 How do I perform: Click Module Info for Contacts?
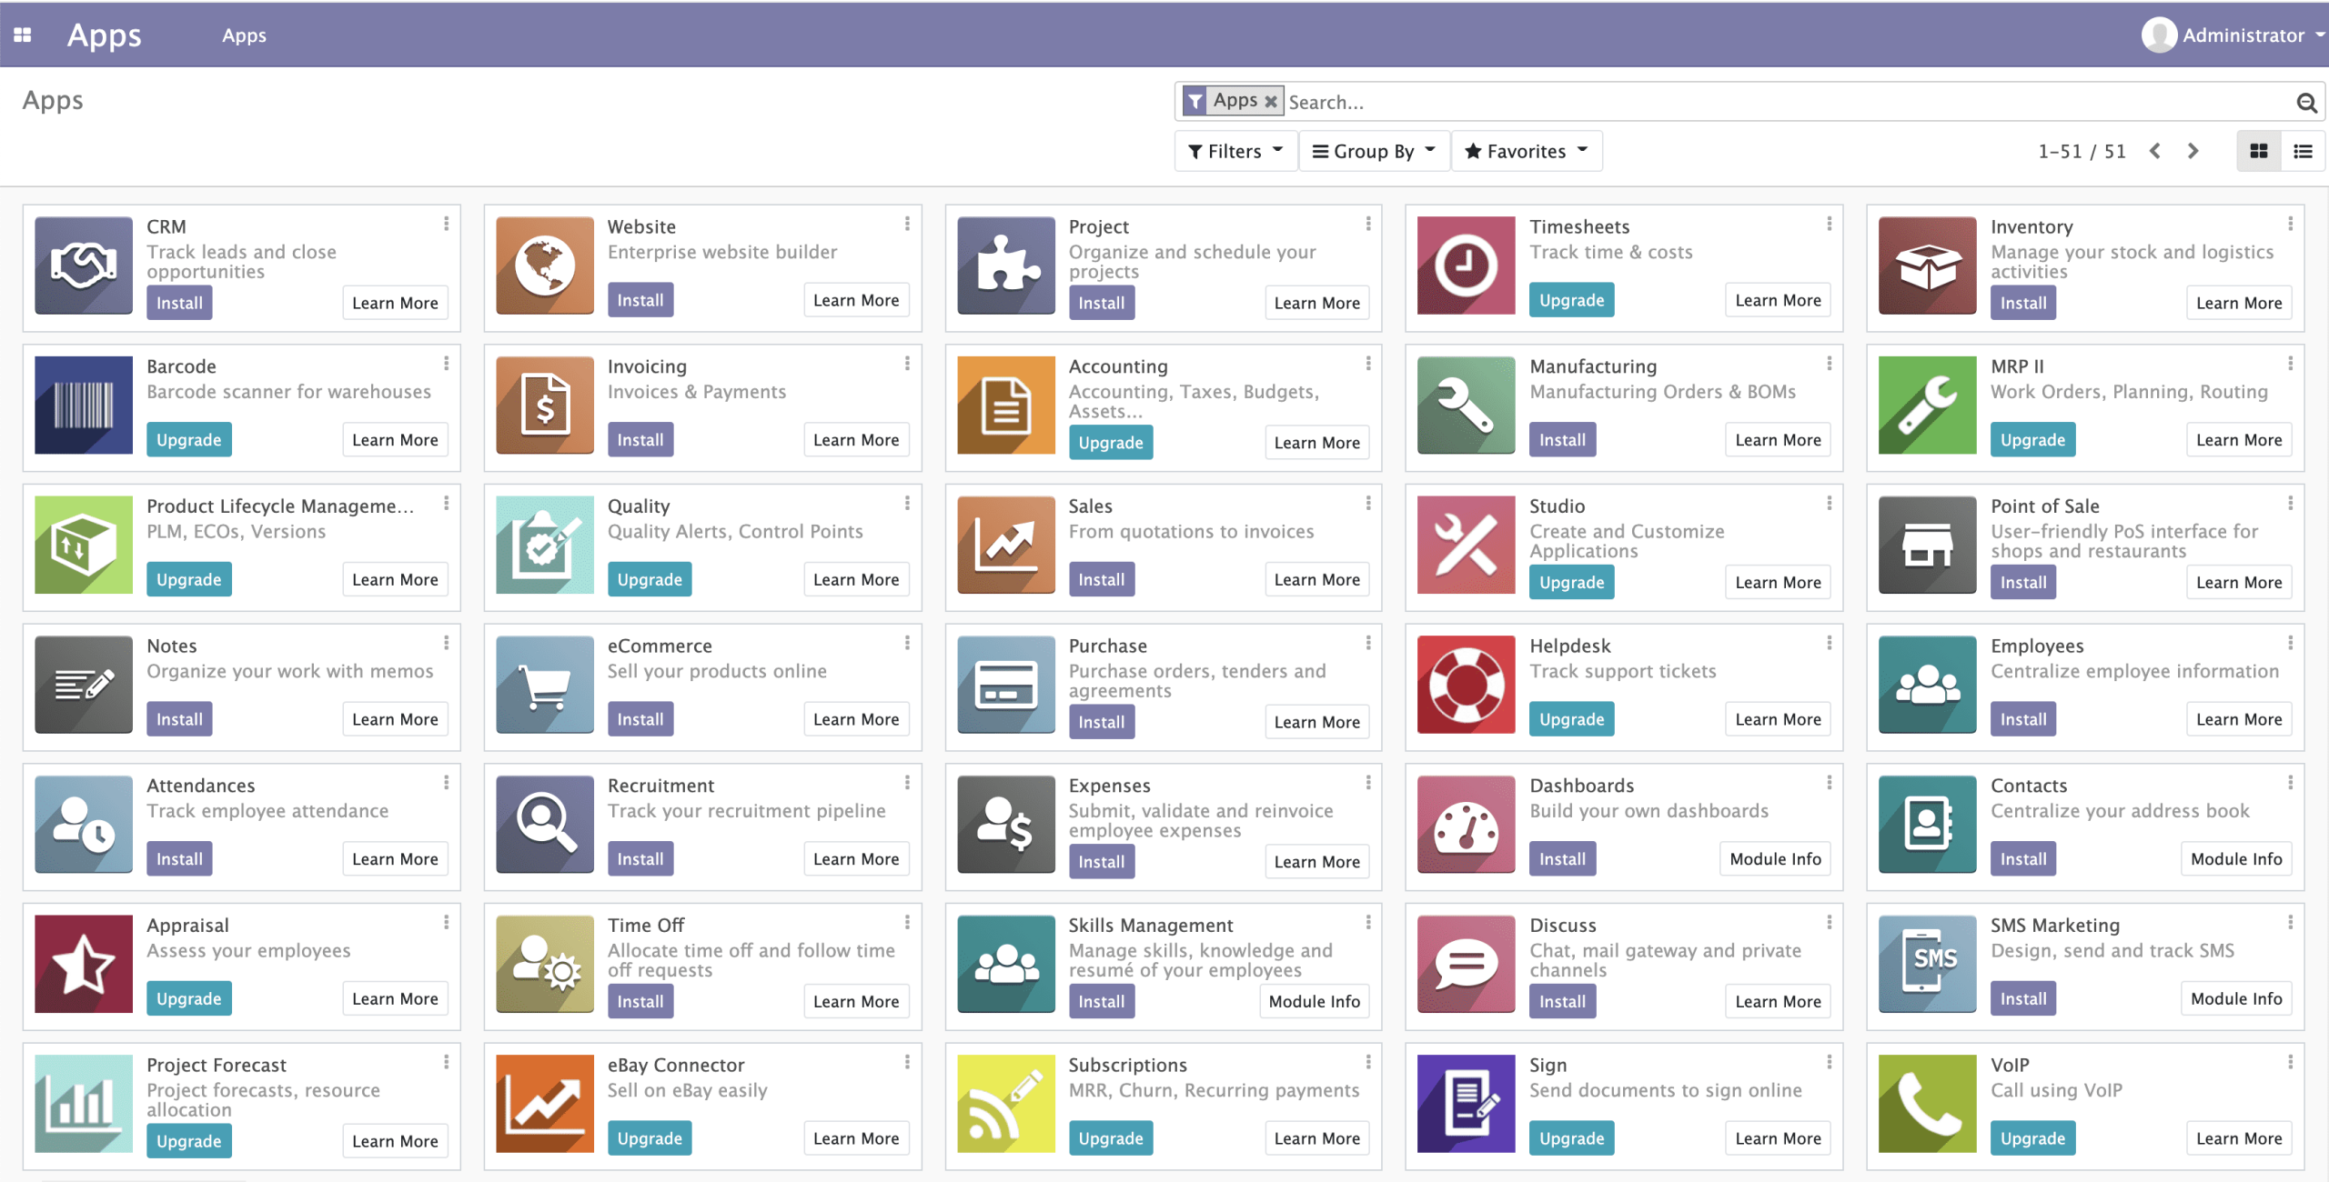(2235, 858)
